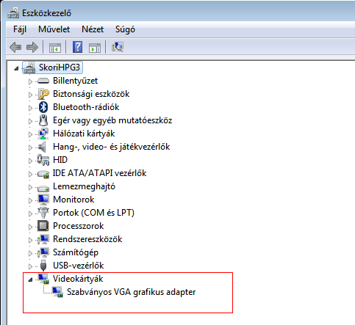Click the disk drive icon for Lemezmeghajtó
Viewport: 355px width, 325px height.
[43, 188]
